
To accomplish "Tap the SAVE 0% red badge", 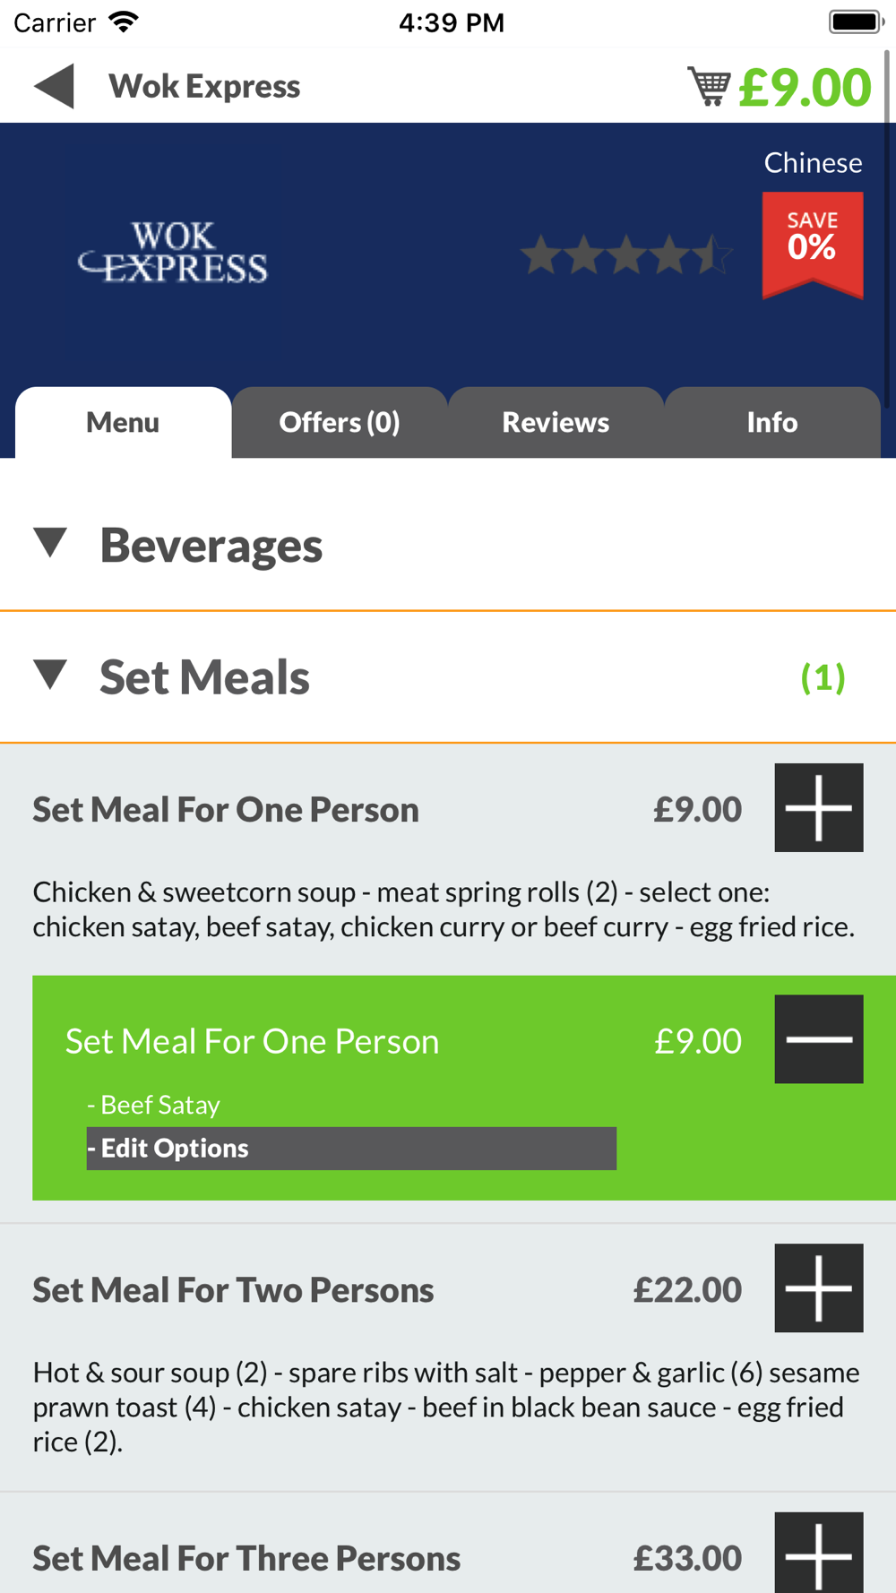I will pos(813,245).
